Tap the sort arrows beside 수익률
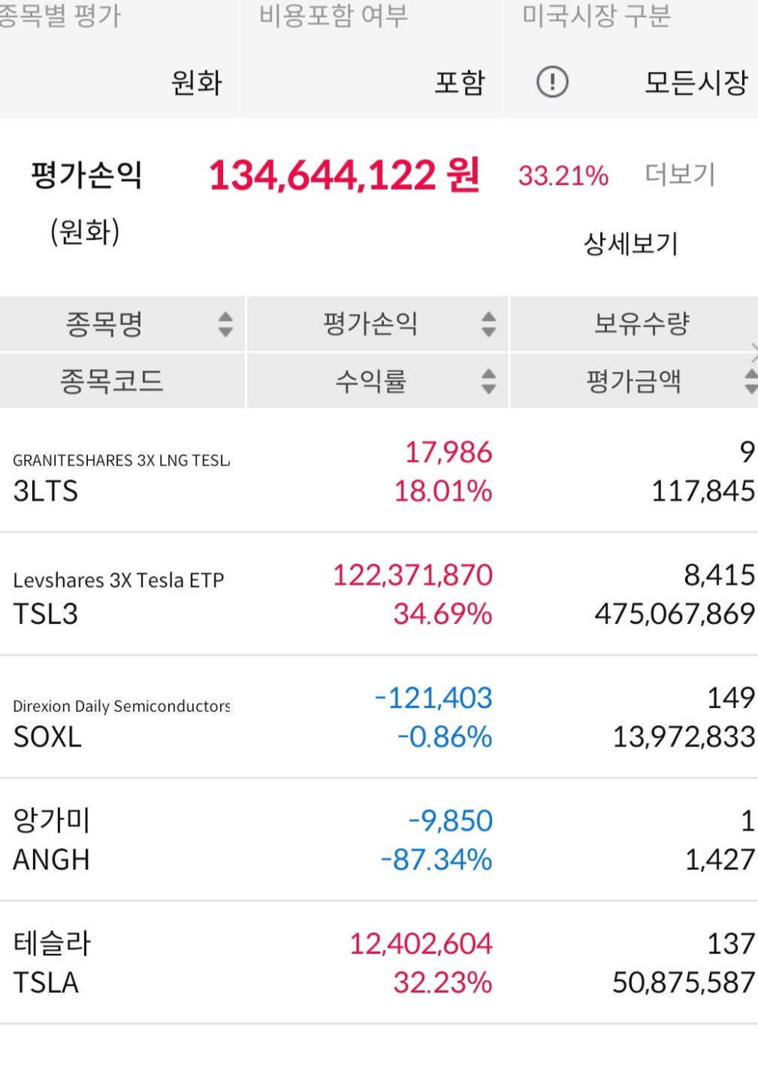 (x=488, y=382)
